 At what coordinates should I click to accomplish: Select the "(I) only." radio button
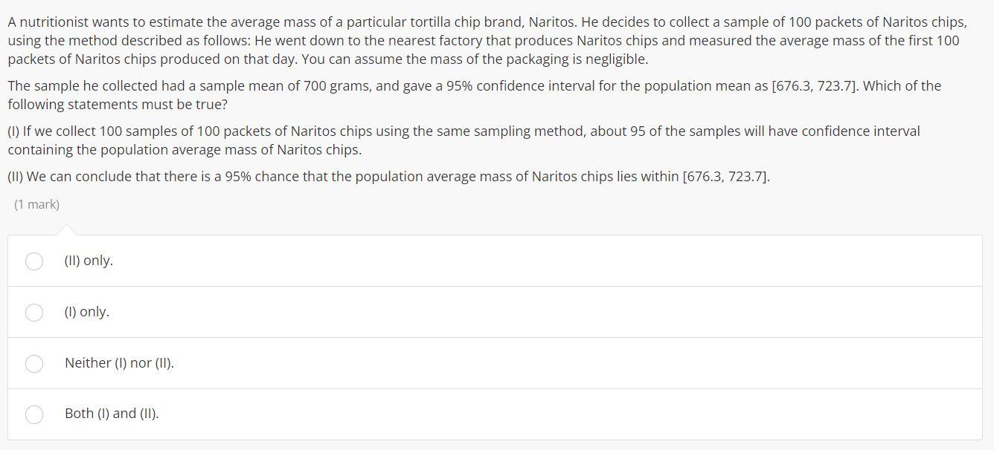[x=34, y=312]
